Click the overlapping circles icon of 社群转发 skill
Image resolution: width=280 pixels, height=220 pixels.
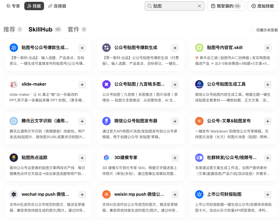point(199,158)
